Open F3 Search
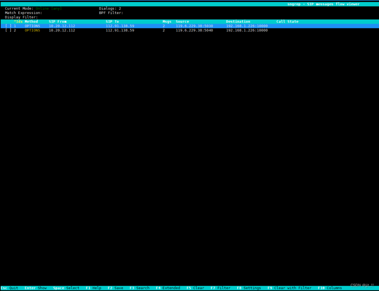The image size is (379, 291). click(x=140, y=288)
